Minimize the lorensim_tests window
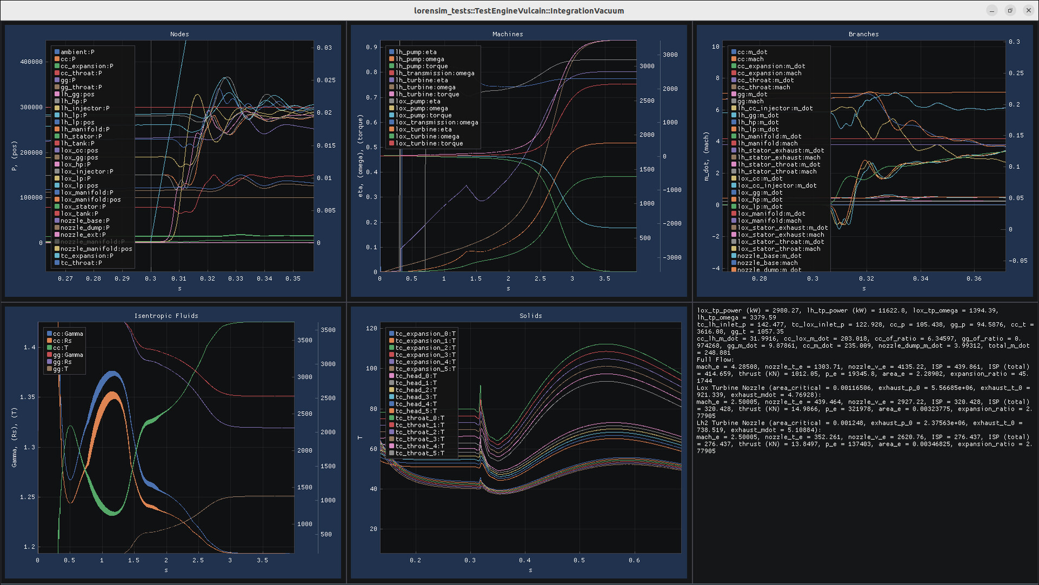The width and height of the screenshot is (1039, 585). (x=991, y=10)
